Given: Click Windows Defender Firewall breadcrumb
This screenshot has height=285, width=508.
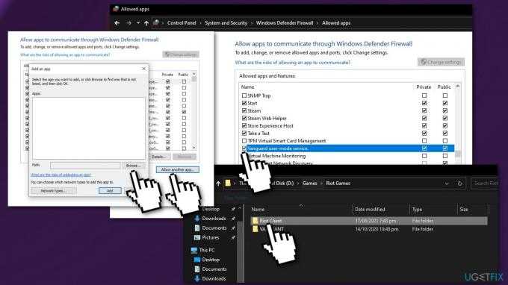Looking at the screenshot, I should point(285,23).
